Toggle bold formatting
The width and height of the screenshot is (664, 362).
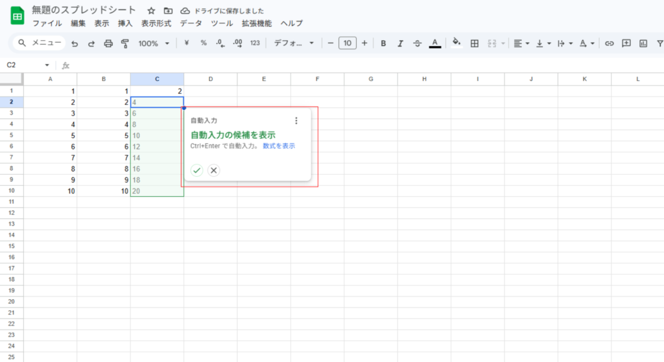tap(383, 43)
